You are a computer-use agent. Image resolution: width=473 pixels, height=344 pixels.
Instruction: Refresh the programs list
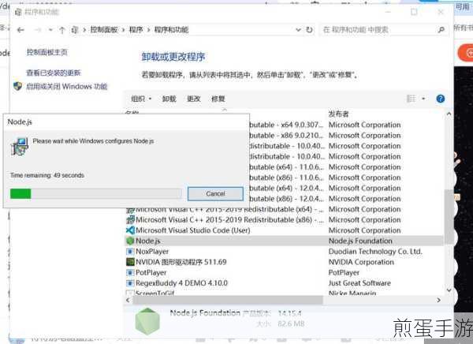(309, 30)
